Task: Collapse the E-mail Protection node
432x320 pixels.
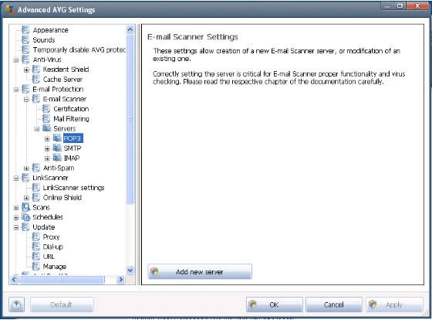Action: 16,90
